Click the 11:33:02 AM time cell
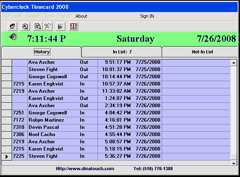 116,91
